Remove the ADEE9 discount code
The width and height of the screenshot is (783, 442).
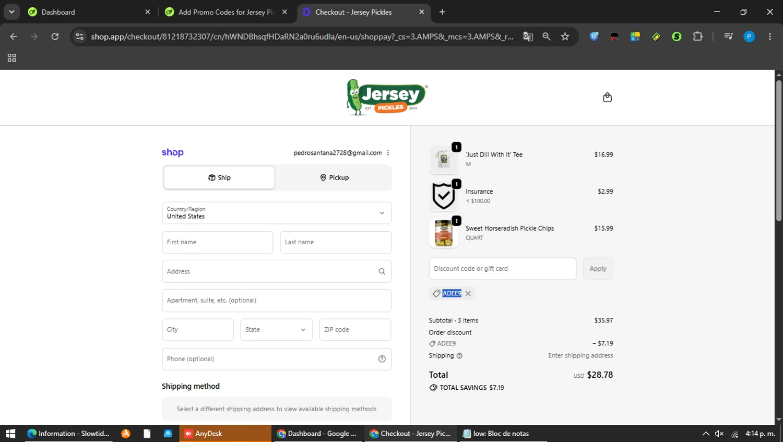click(468, 293)
